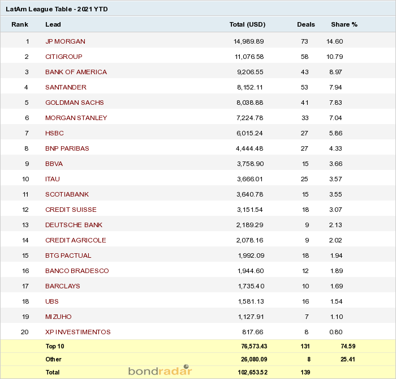Select the LatAm League Table title

[57, 9]
